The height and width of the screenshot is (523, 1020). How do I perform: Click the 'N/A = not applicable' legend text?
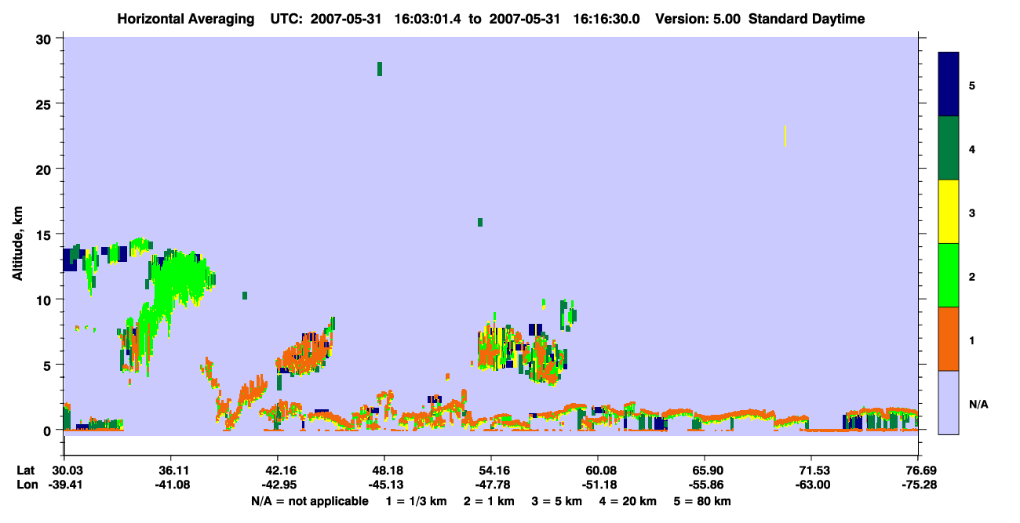click(x=309, y=501)
